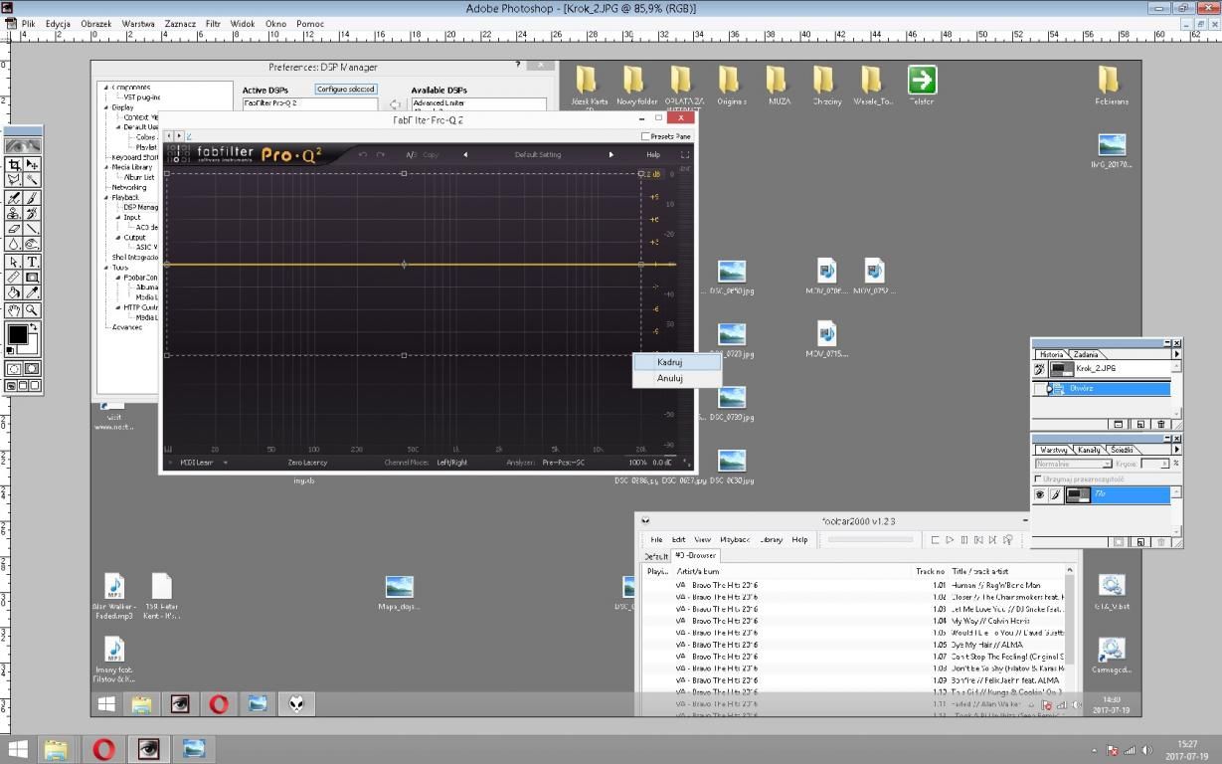Switch to the Zadania tab
Screen dimensions: 1222x764
click(1086, 354)
